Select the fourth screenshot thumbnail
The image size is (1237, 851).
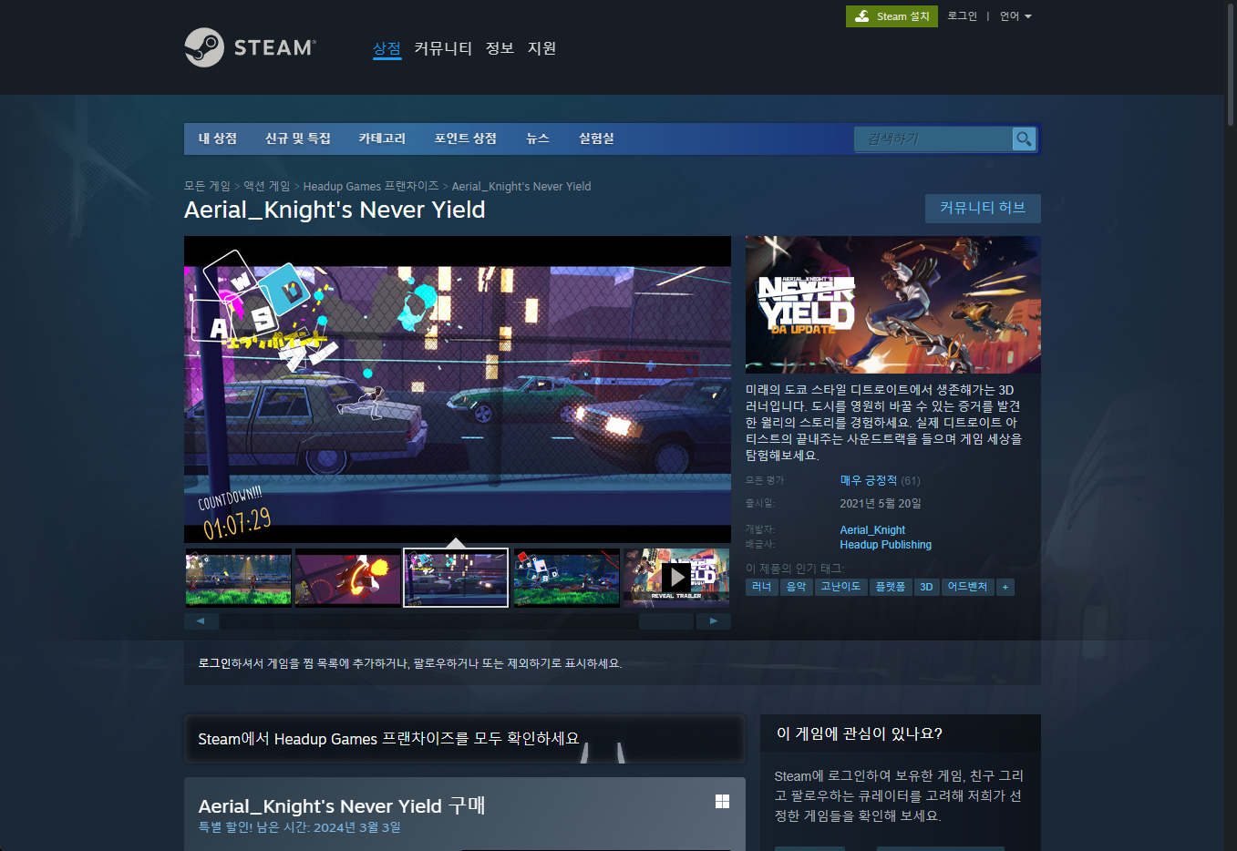[x=566, y=578]
